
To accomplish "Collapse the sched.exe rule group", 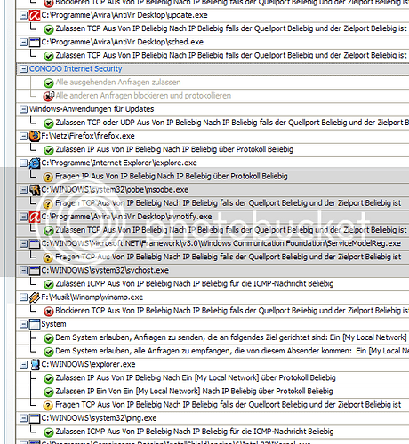I will click(x=23, y=43).
